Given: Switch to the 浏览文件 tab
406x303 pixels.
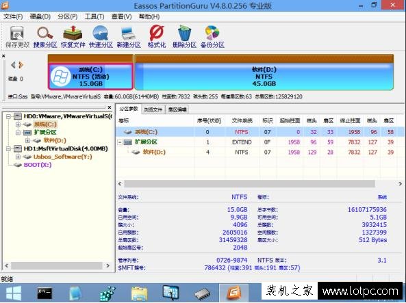Looking at the screenshot, I should click(153, 109).
